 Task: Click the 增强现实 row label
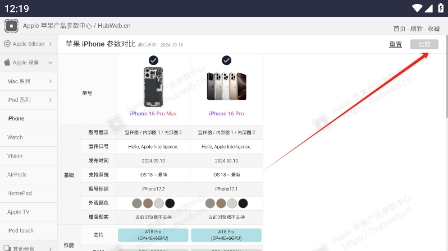coord(98,217)
